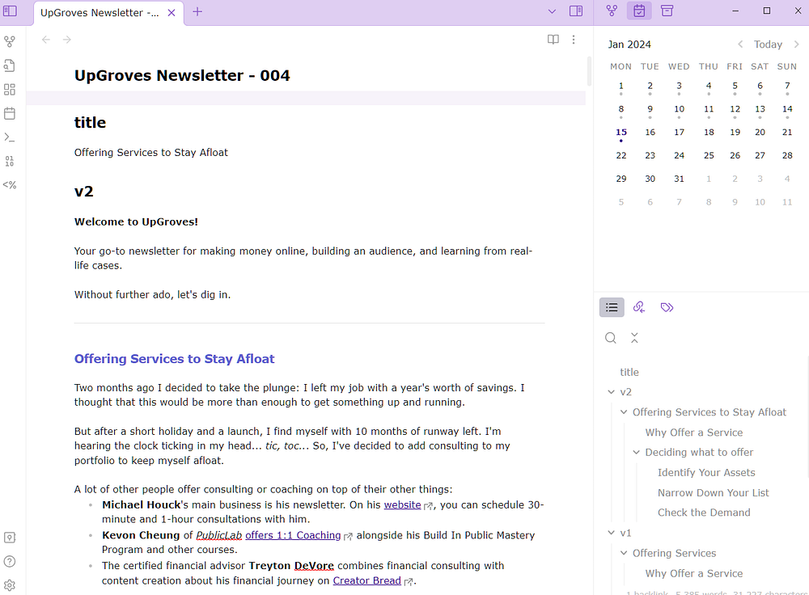Open the canvas grid icon in ribbon
Viewport: 809px width, 595px height.
[10, 90]
